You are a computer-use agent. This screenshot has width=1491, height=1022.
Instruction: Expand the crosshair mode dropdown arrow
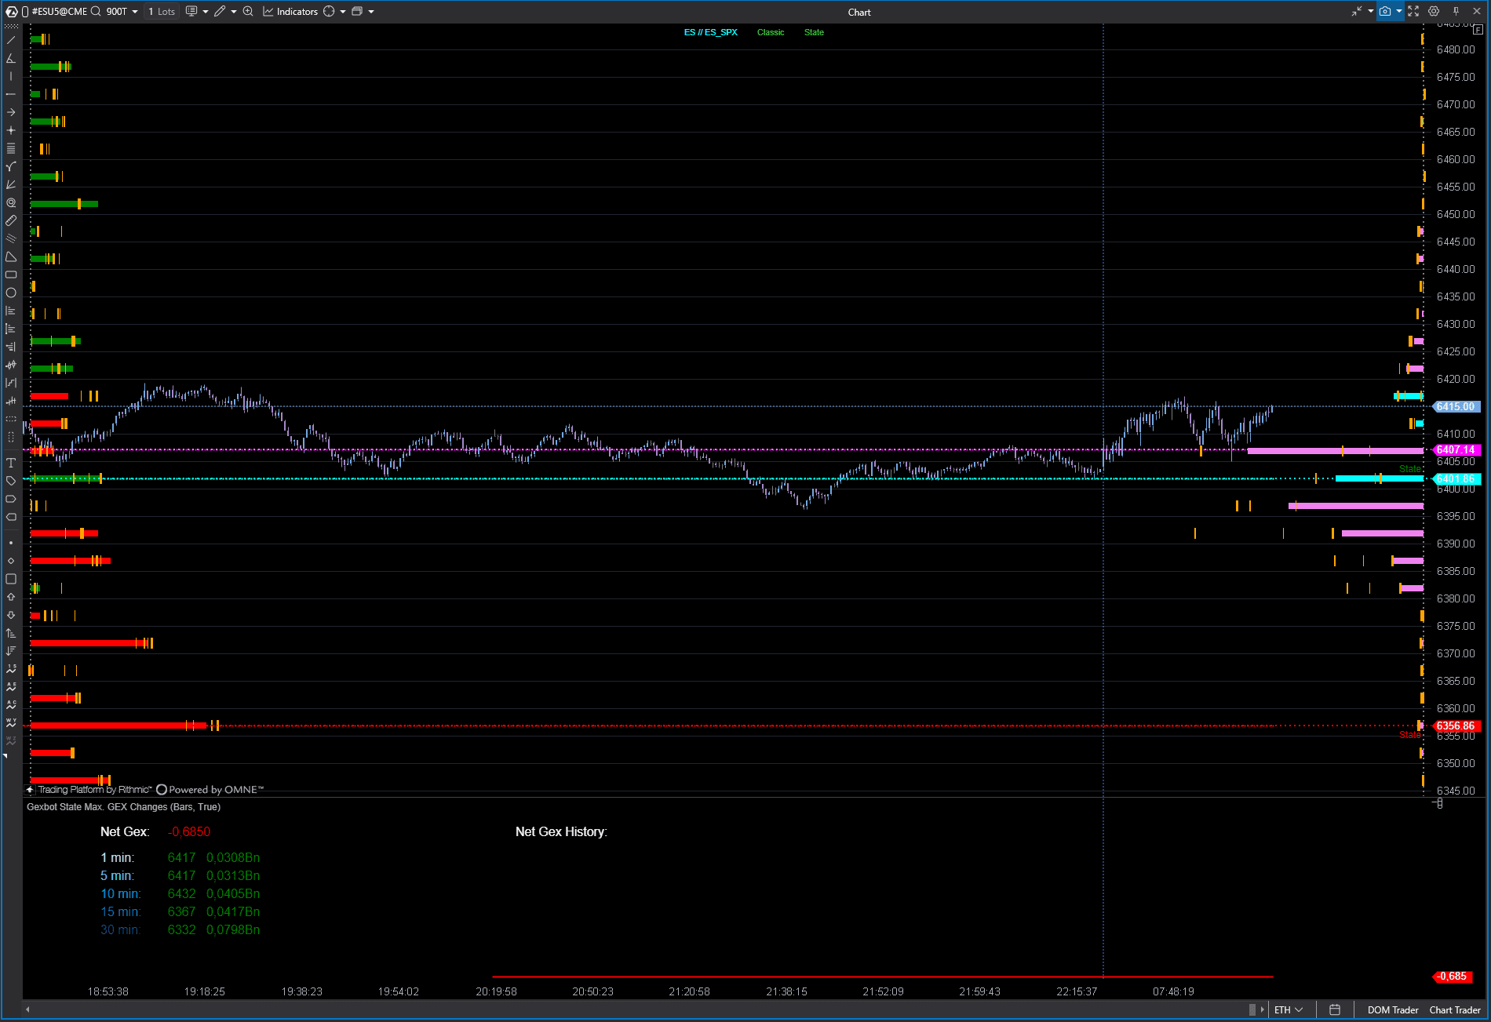343,12
